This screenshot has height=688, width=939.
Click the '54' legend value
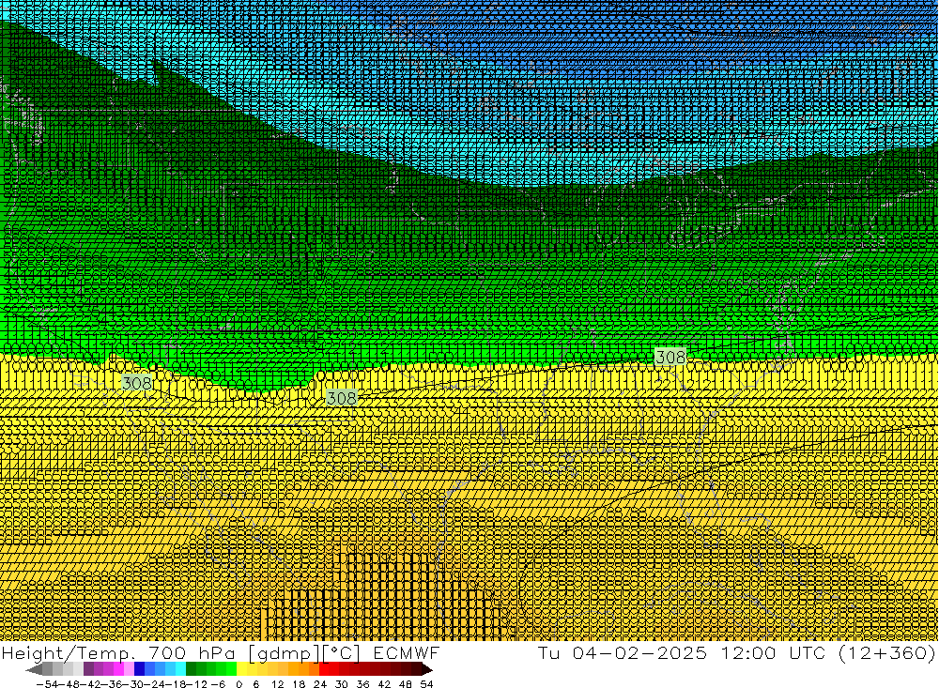point(426,684)
